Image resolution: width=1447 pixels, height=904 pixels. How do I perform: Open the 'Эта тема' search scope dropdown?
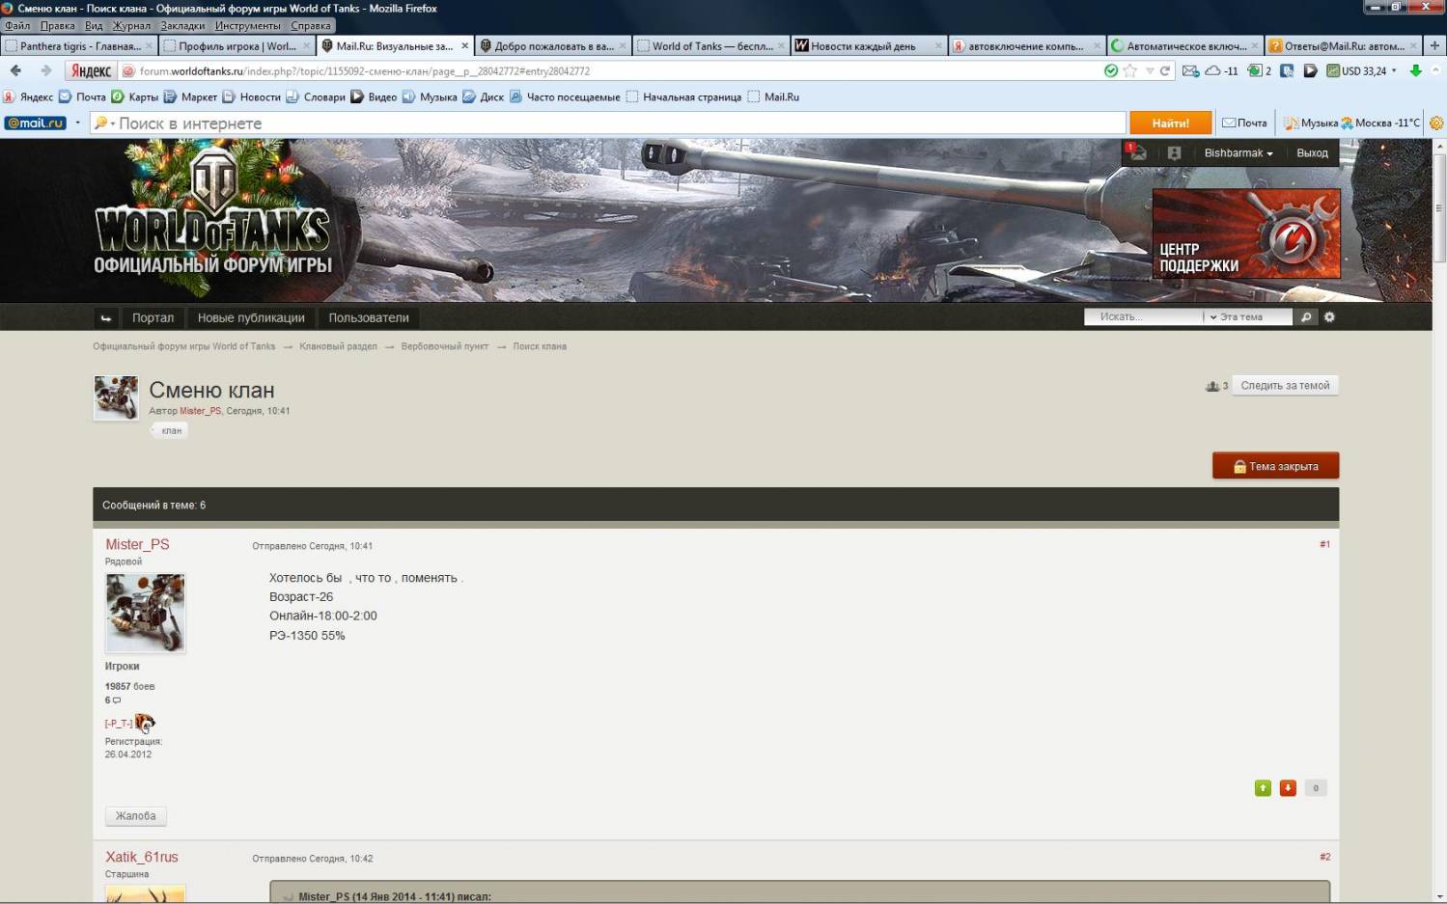coord(1247,316)
